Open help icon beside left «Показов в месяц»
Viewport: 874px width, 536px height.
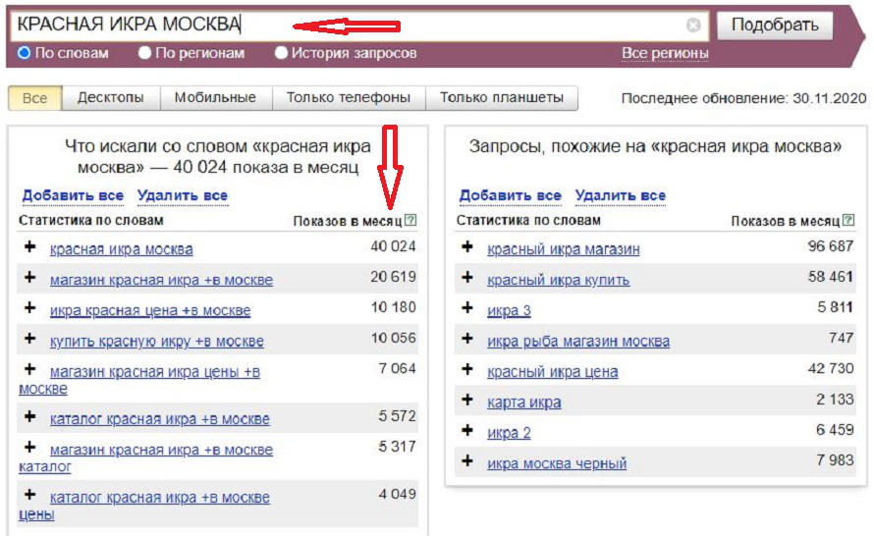[410, 221]
